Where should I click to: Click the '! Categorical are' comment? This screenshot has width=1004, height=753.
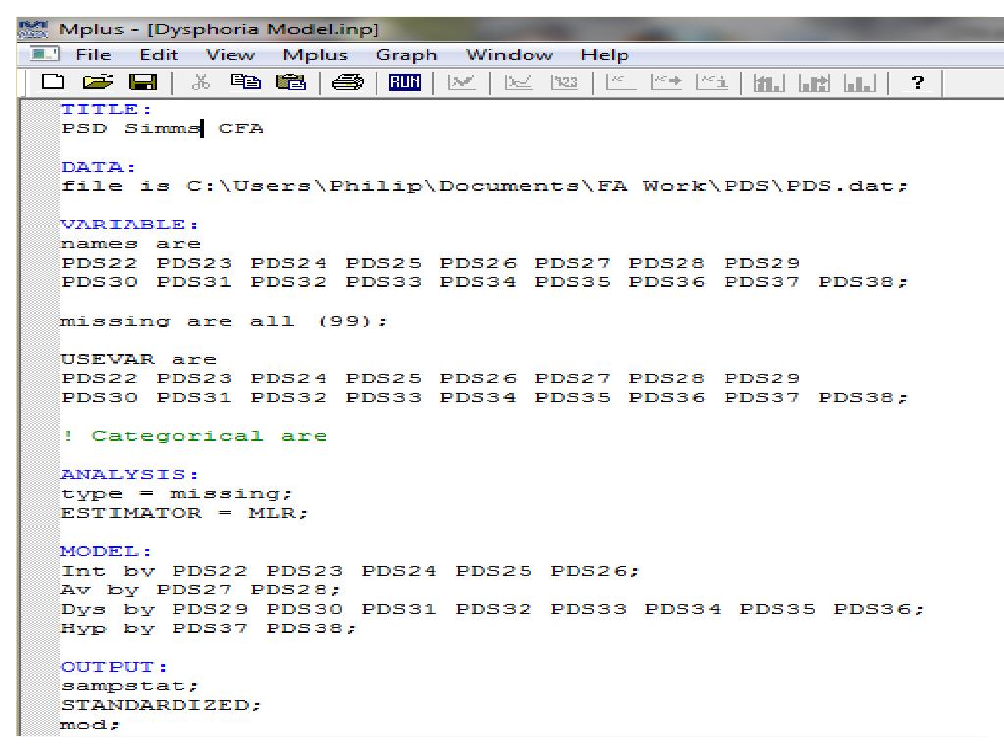point(195,436)
